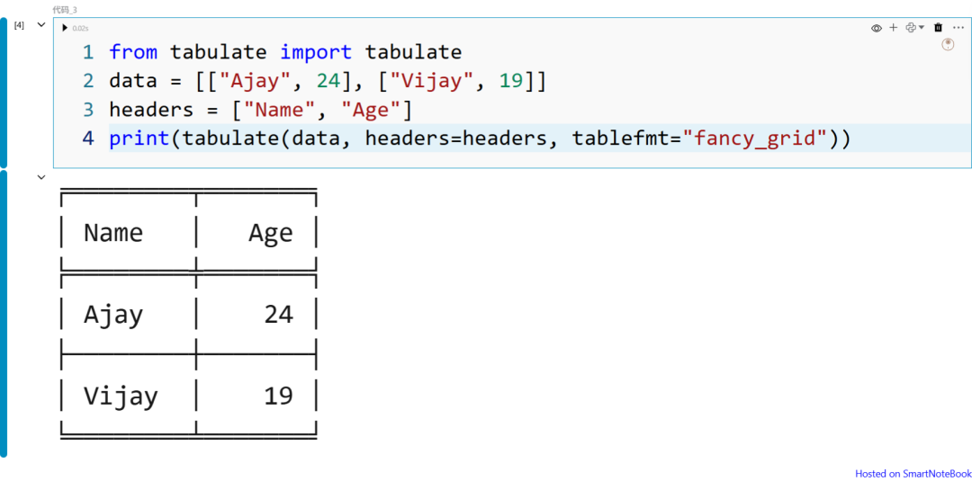Click the Vijay entry in the output table

[121, 396]
